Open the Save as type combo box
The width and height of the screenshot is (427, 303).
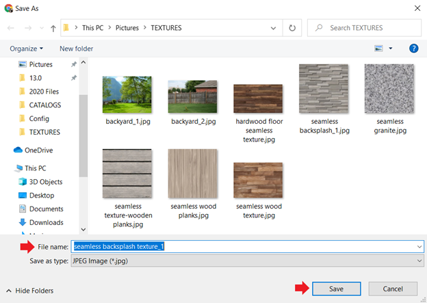coord(247,261)
